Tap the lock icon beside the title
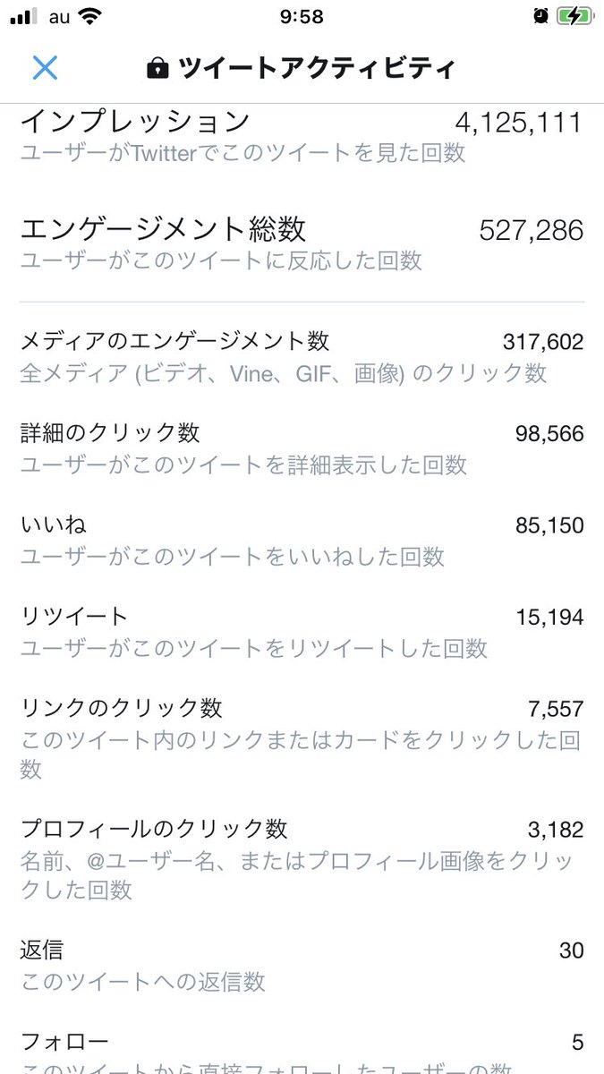Screen dimensions: 604x1074 click(x=157, y=68)
